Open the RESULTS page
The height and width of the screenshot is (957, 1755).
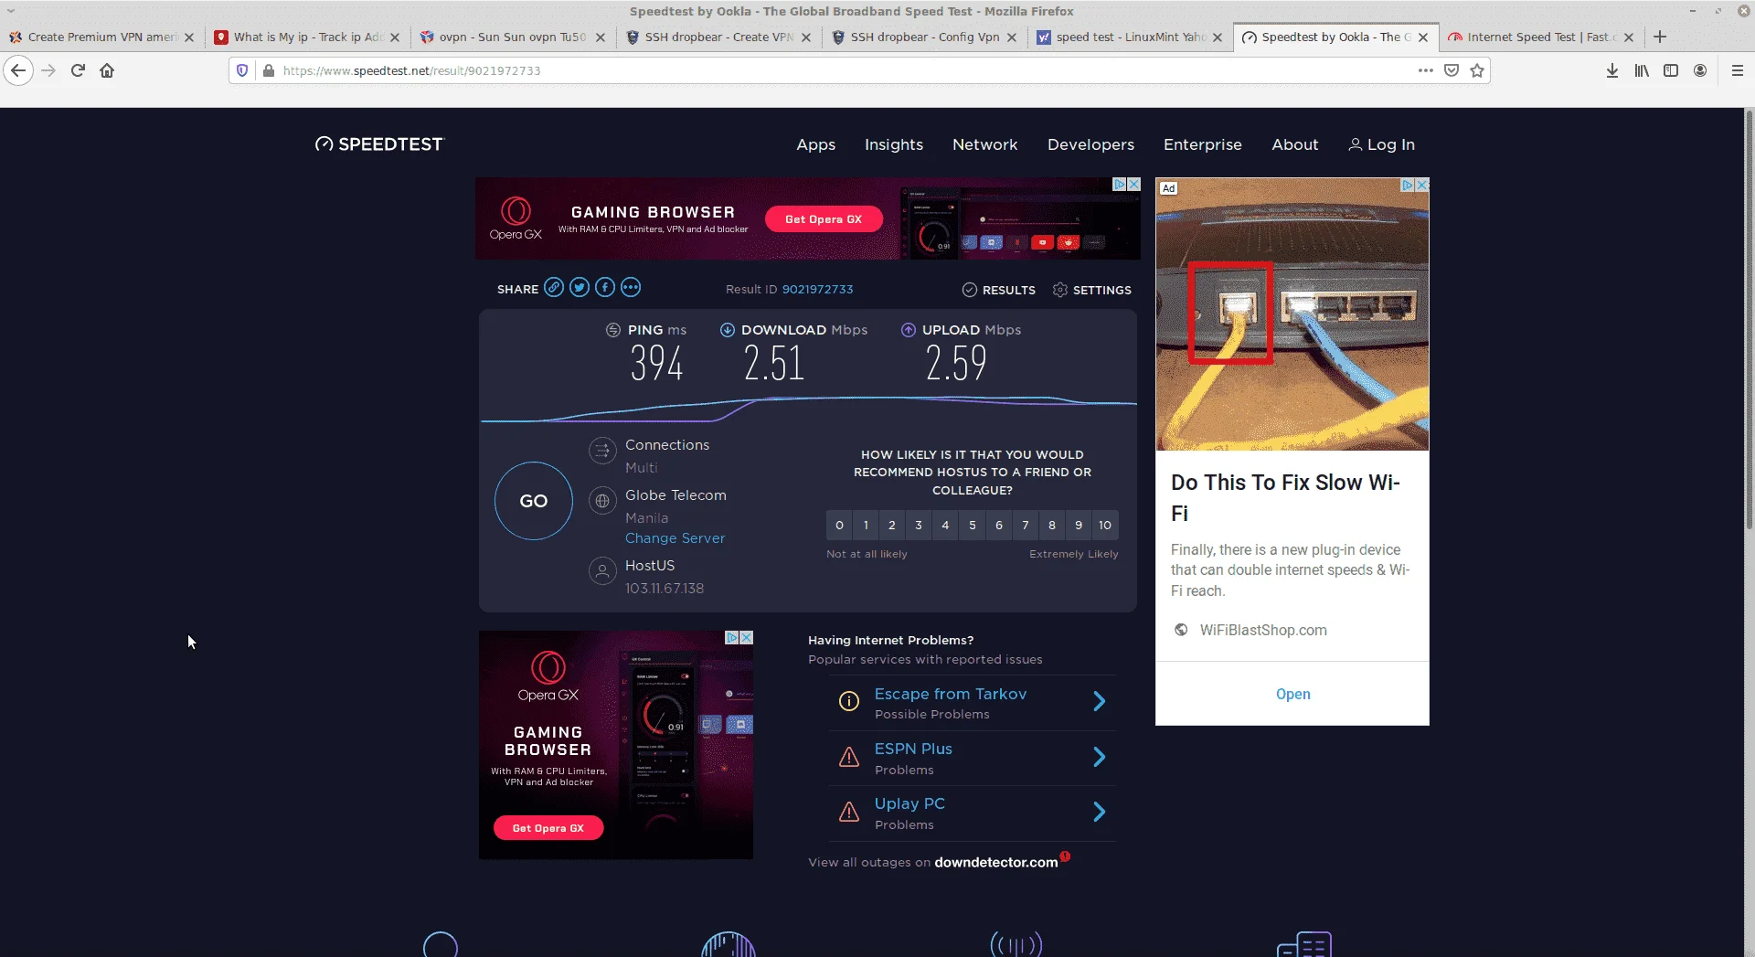(x=998, y=290)
